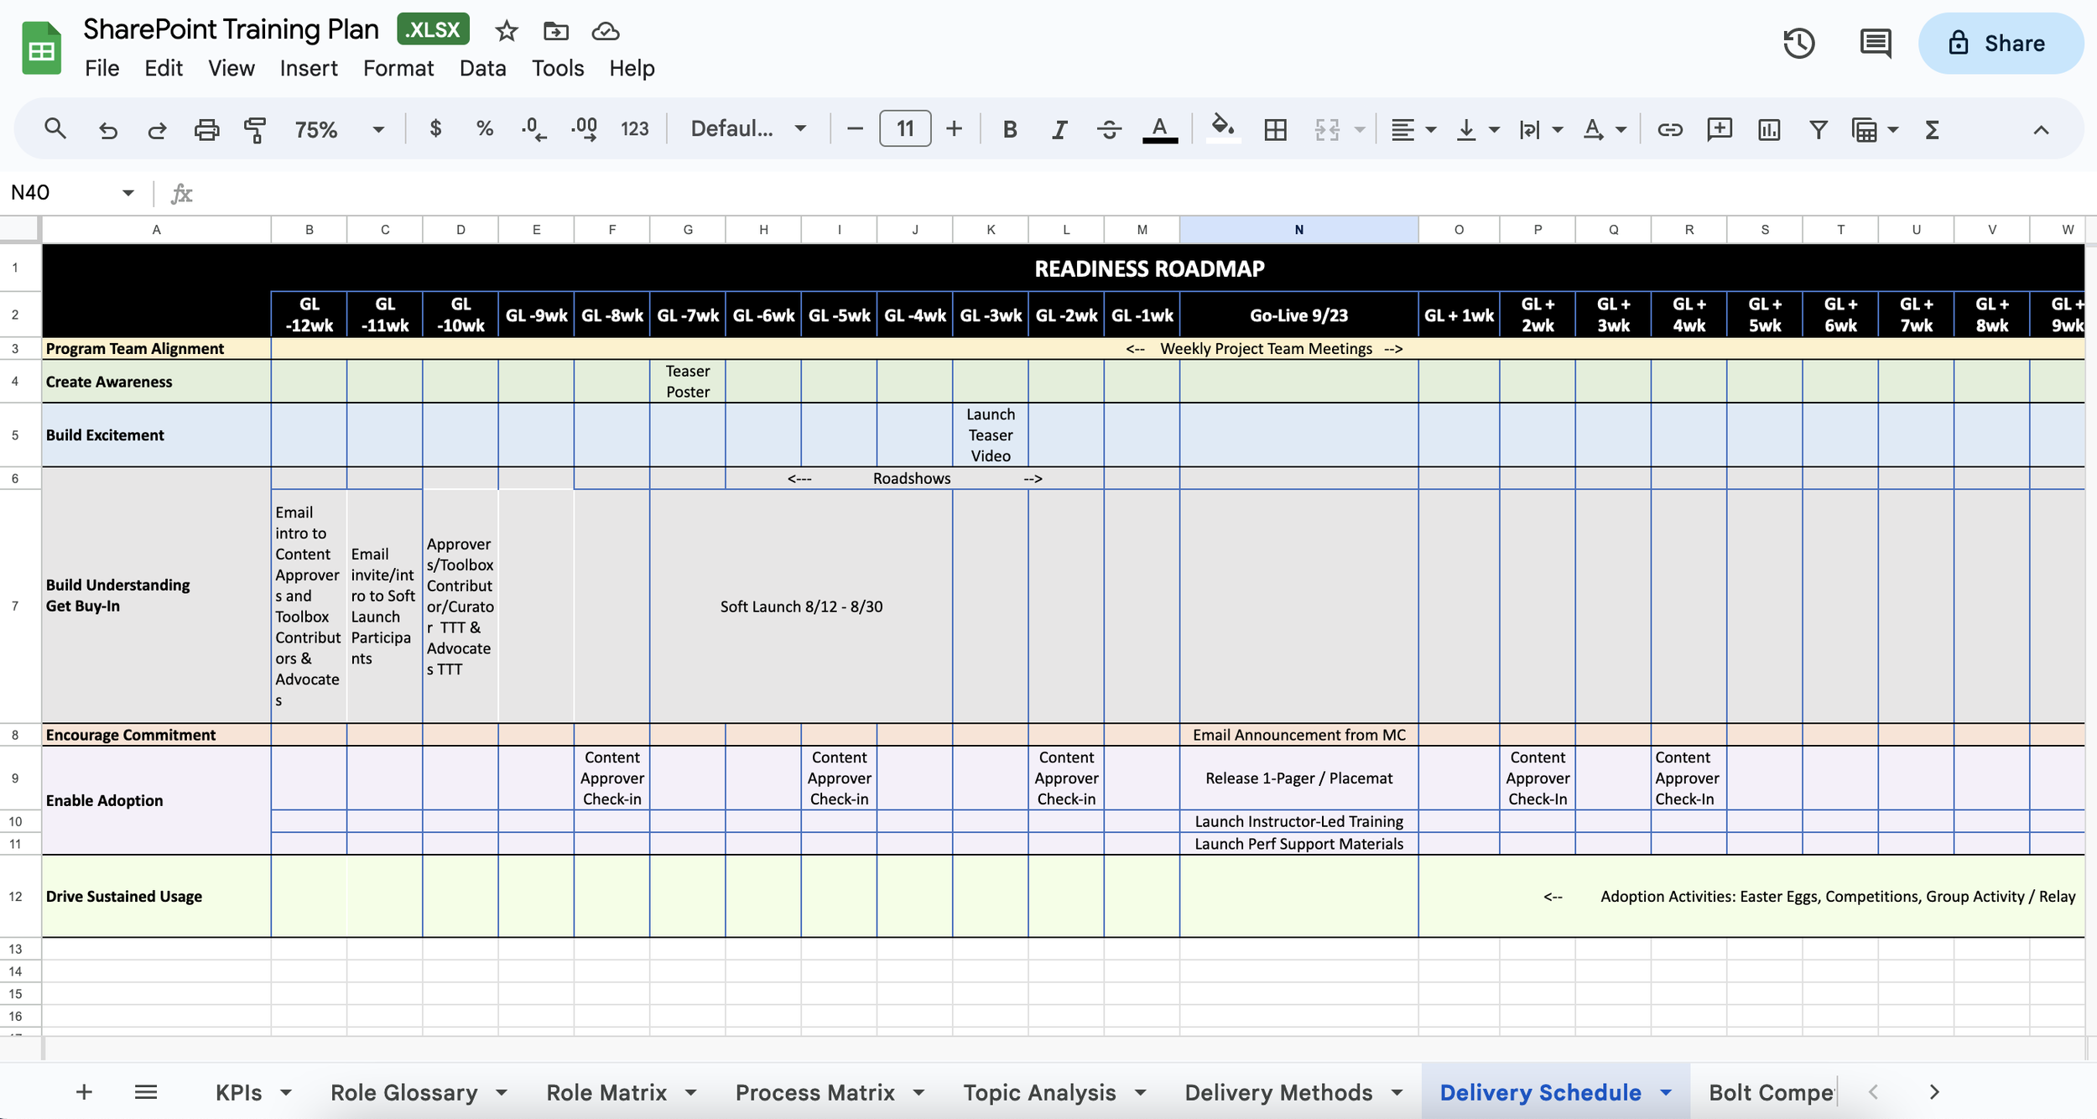The width and height of the screenshot is (2097, 1119).
Task: Click the paint format roller icon
Action: 255,129
